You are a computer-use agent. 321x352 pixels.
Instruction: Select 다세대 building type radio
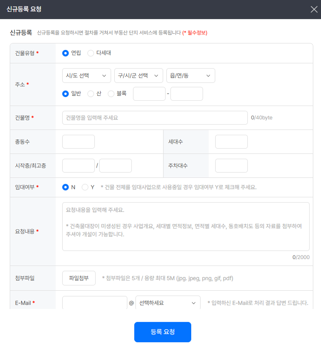click(x=91, y=53)
